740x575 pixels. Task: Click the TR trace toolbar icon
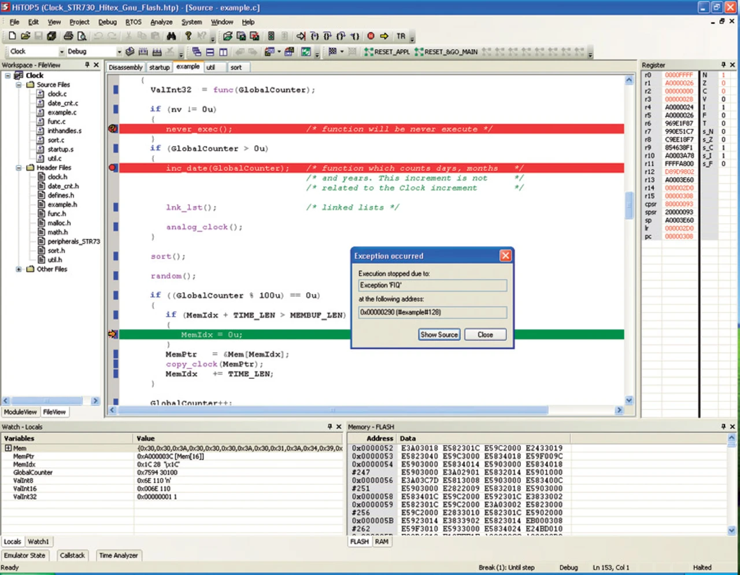pos(401,36)
